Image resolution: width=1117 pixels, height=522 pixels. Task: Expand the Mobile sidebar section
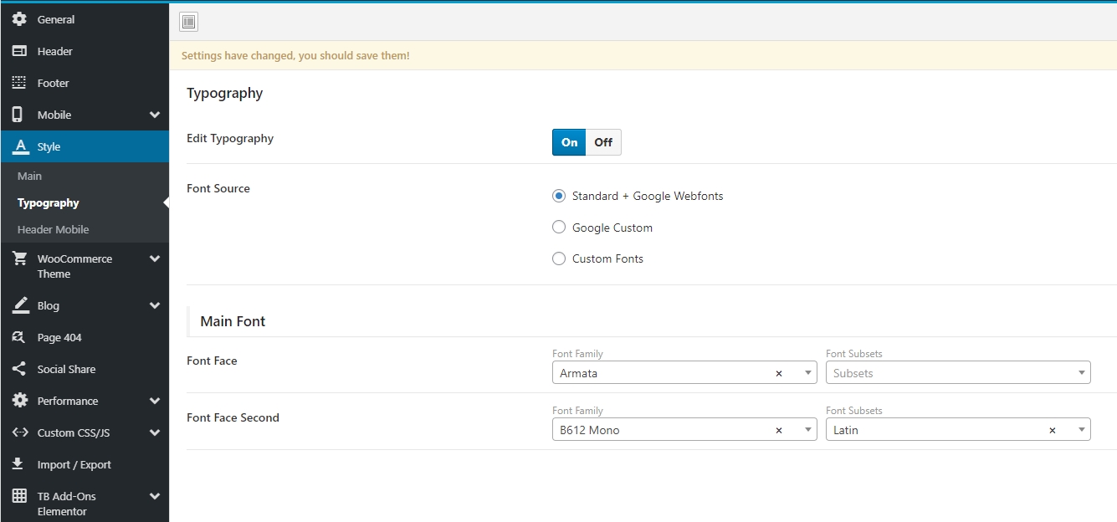154,115
